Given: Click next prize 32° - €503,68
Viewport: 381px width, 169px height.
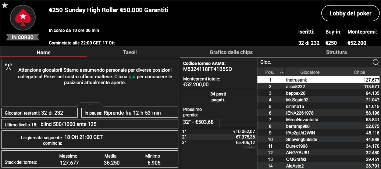Looking at the screenshot, I should (x=198, y=122).
